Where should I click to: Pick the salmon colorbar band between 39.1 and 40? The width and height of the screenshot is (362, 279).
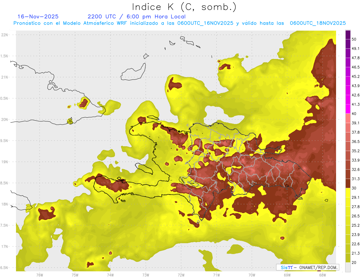348,118
